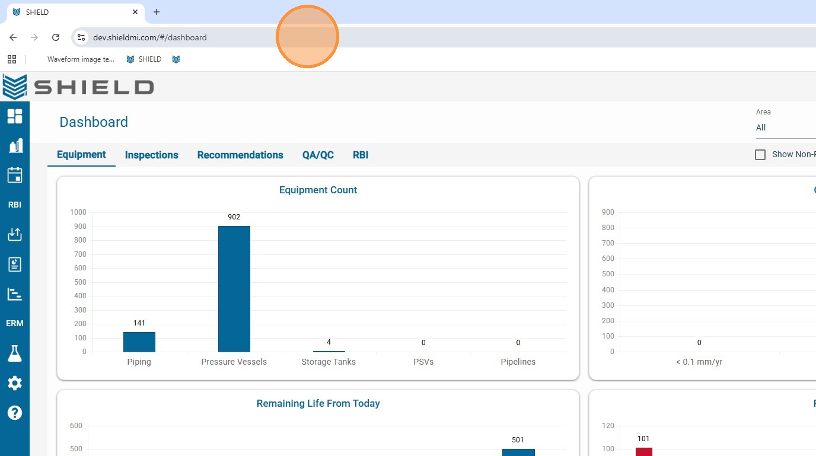Image resolution: width=816 pixels, height=456 pixels.
Task: Click the Pressure Vessels bar (902)
Action: 234,289
